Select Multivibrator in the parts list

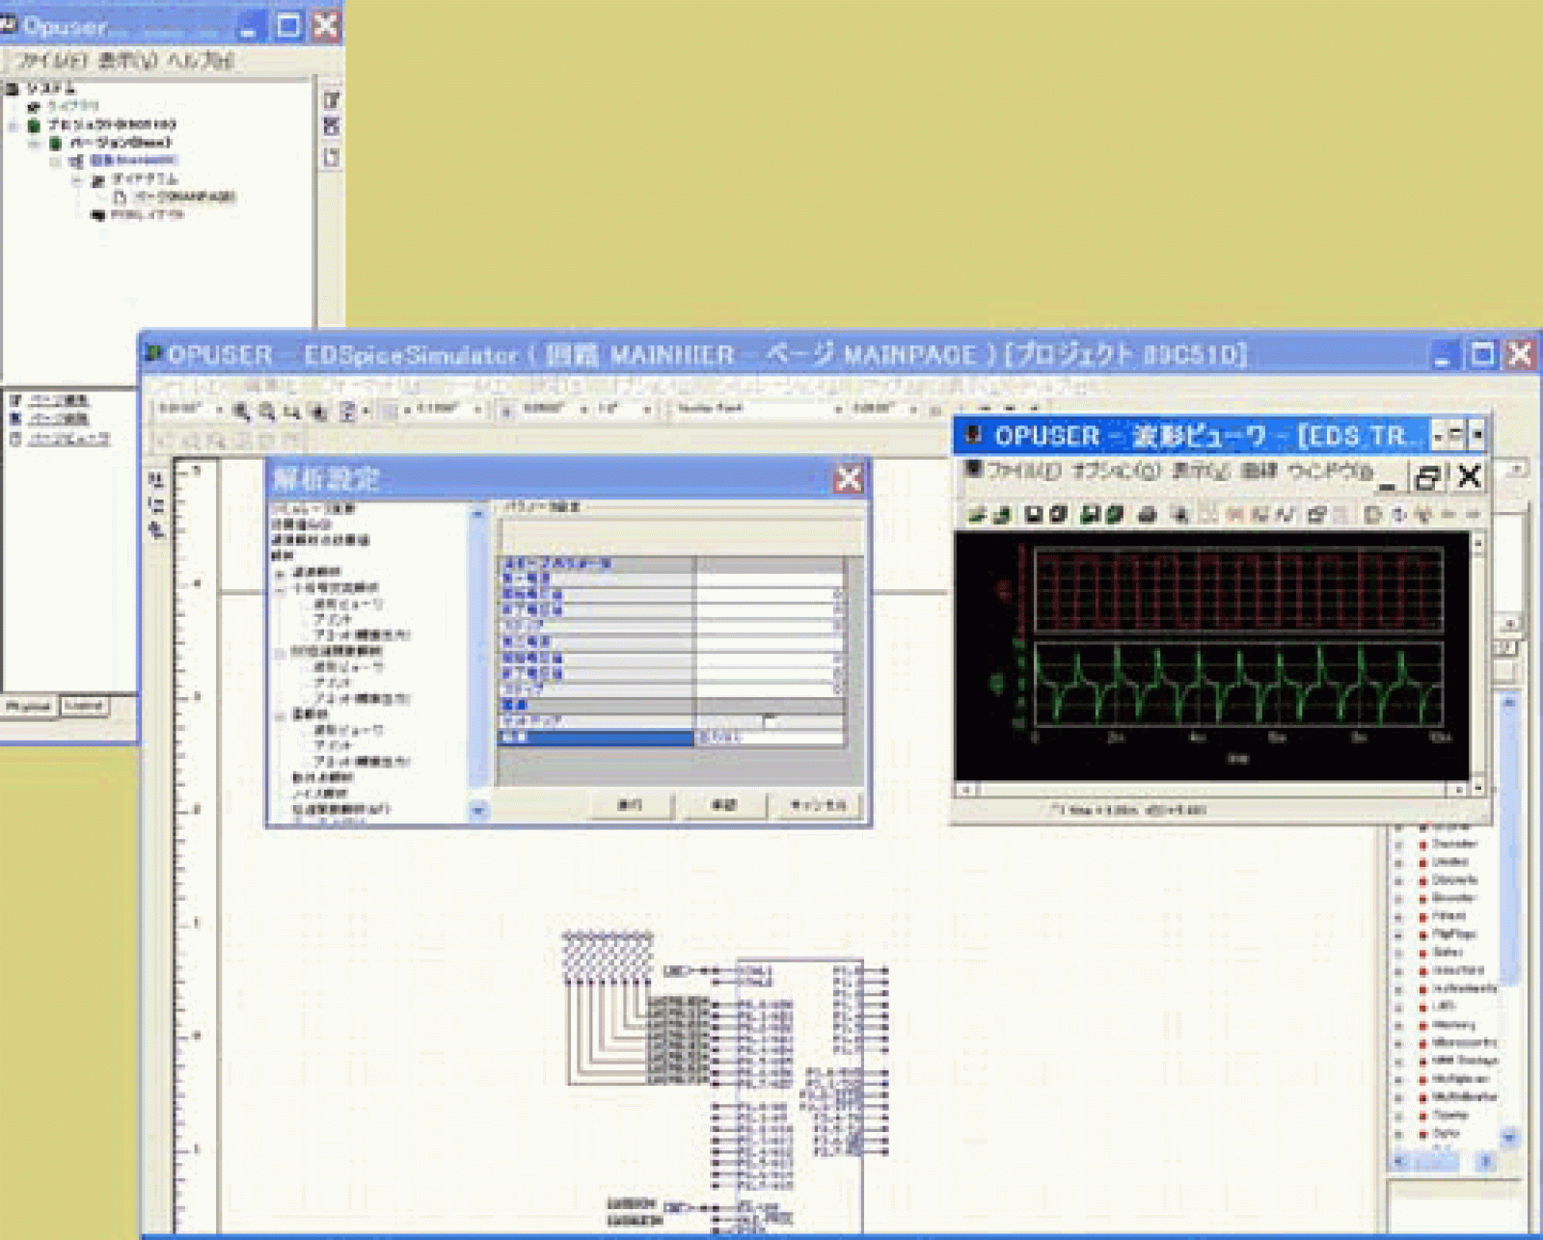click(1465, 1097)
